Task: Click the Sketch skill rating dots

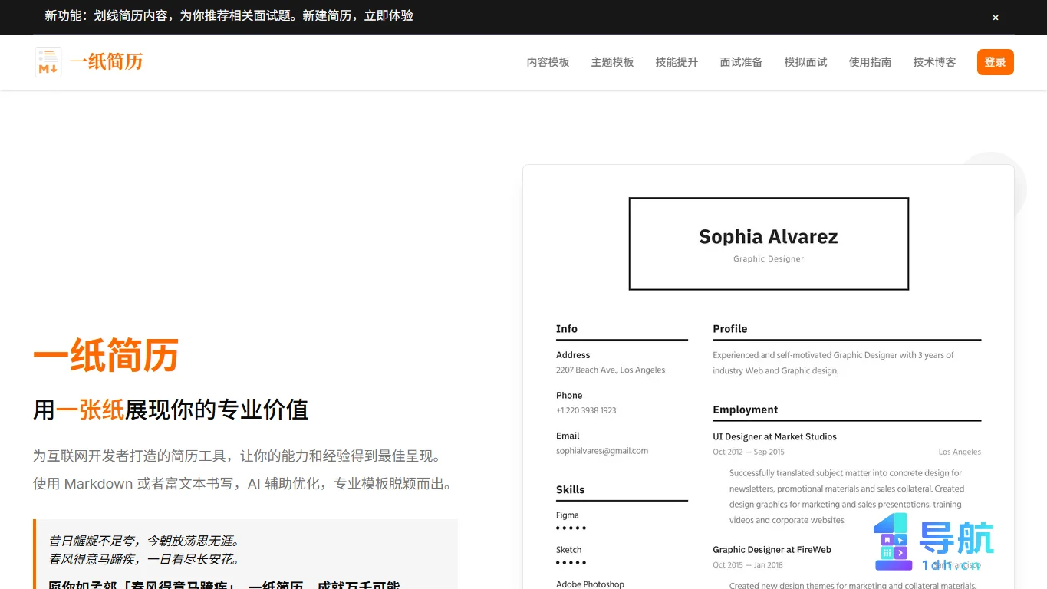Action: 571,563
